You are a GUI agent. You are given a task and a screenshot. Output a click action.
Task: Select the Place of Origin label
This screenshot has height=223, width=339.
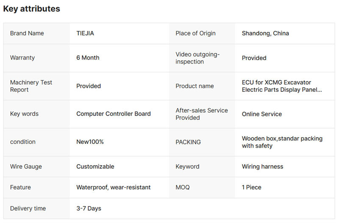195,33
